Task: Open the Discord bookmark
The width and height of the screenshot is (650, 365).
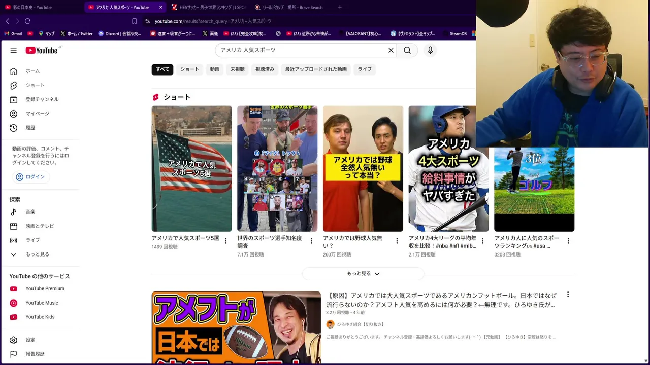Action: tap(120, 34)
